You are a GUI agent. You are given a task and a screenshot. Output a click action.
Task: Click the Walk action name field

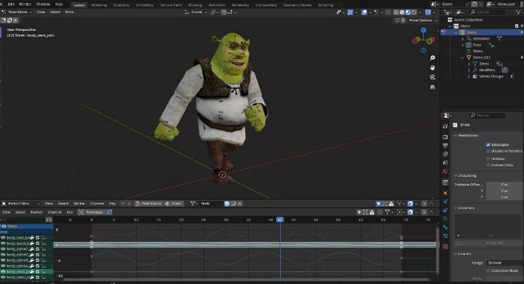[211, 203]
